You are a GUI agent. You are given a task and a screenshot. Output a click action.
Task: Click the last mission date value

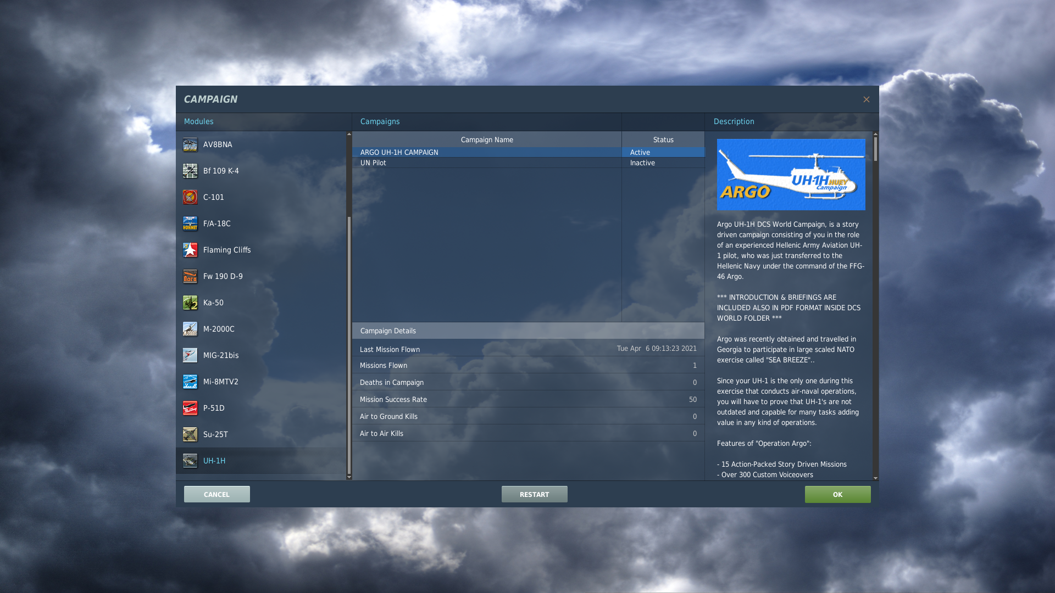click(657, 349)
